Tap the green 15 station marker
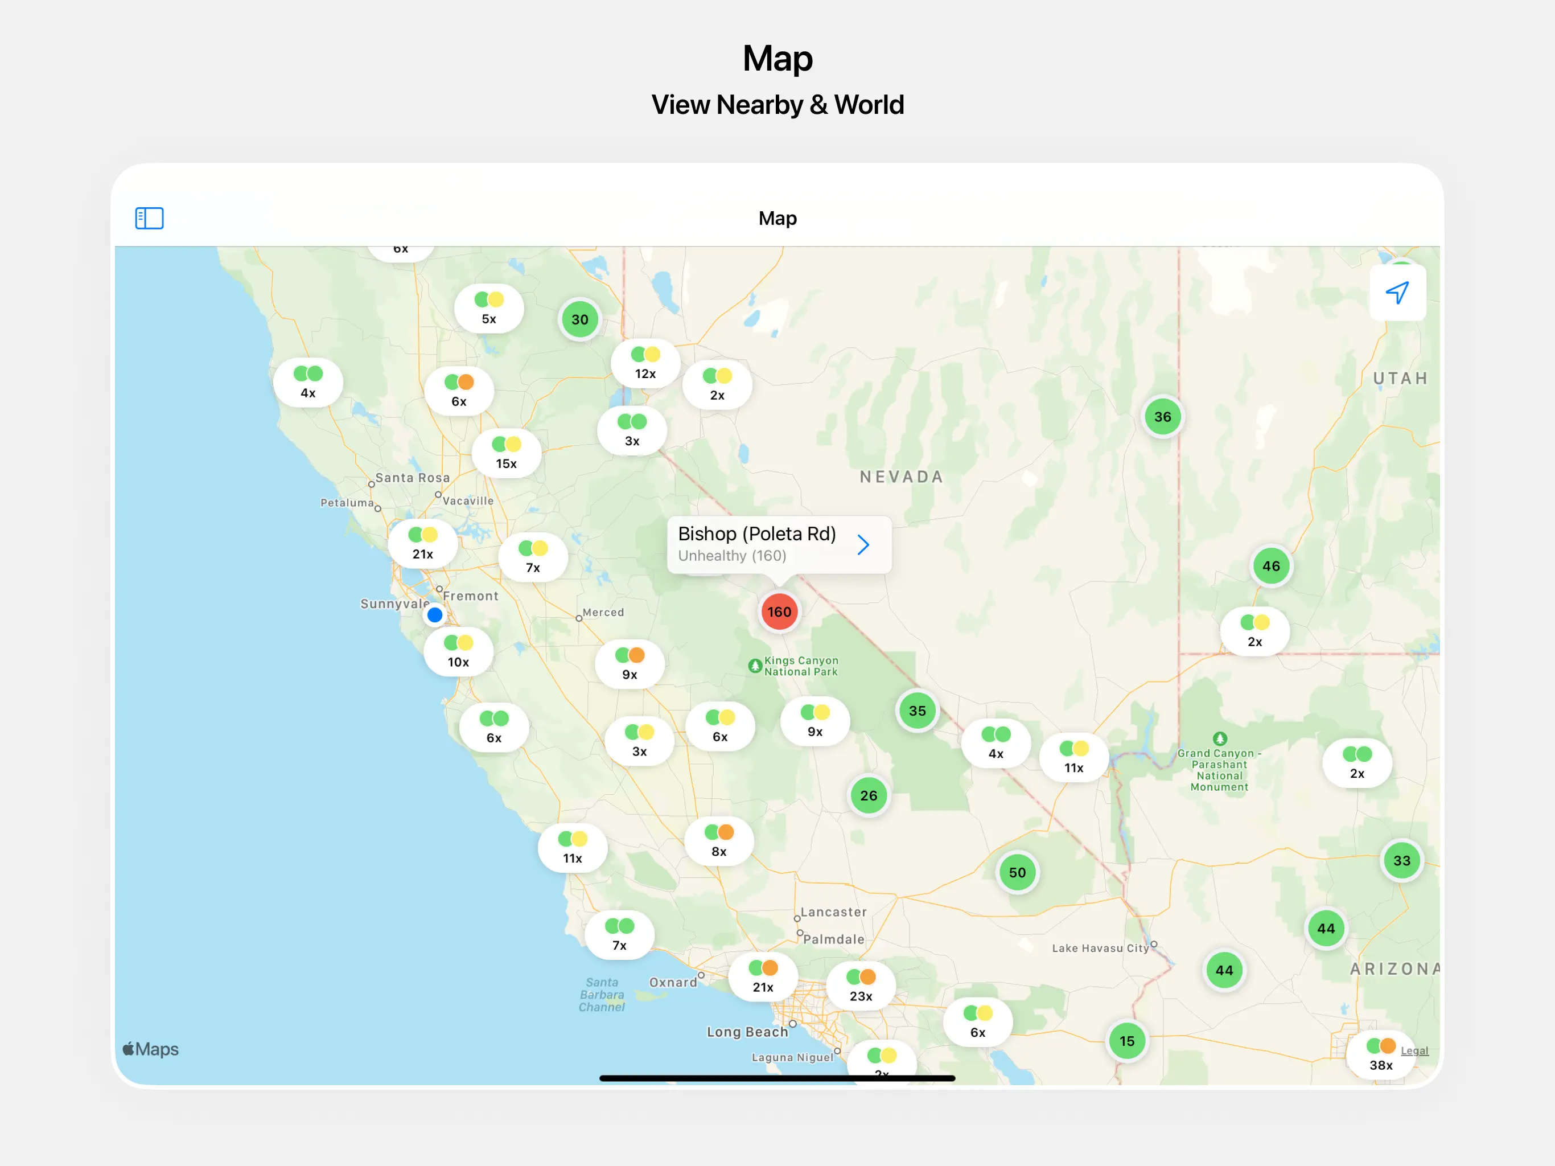 [x=1126, y=1041]
